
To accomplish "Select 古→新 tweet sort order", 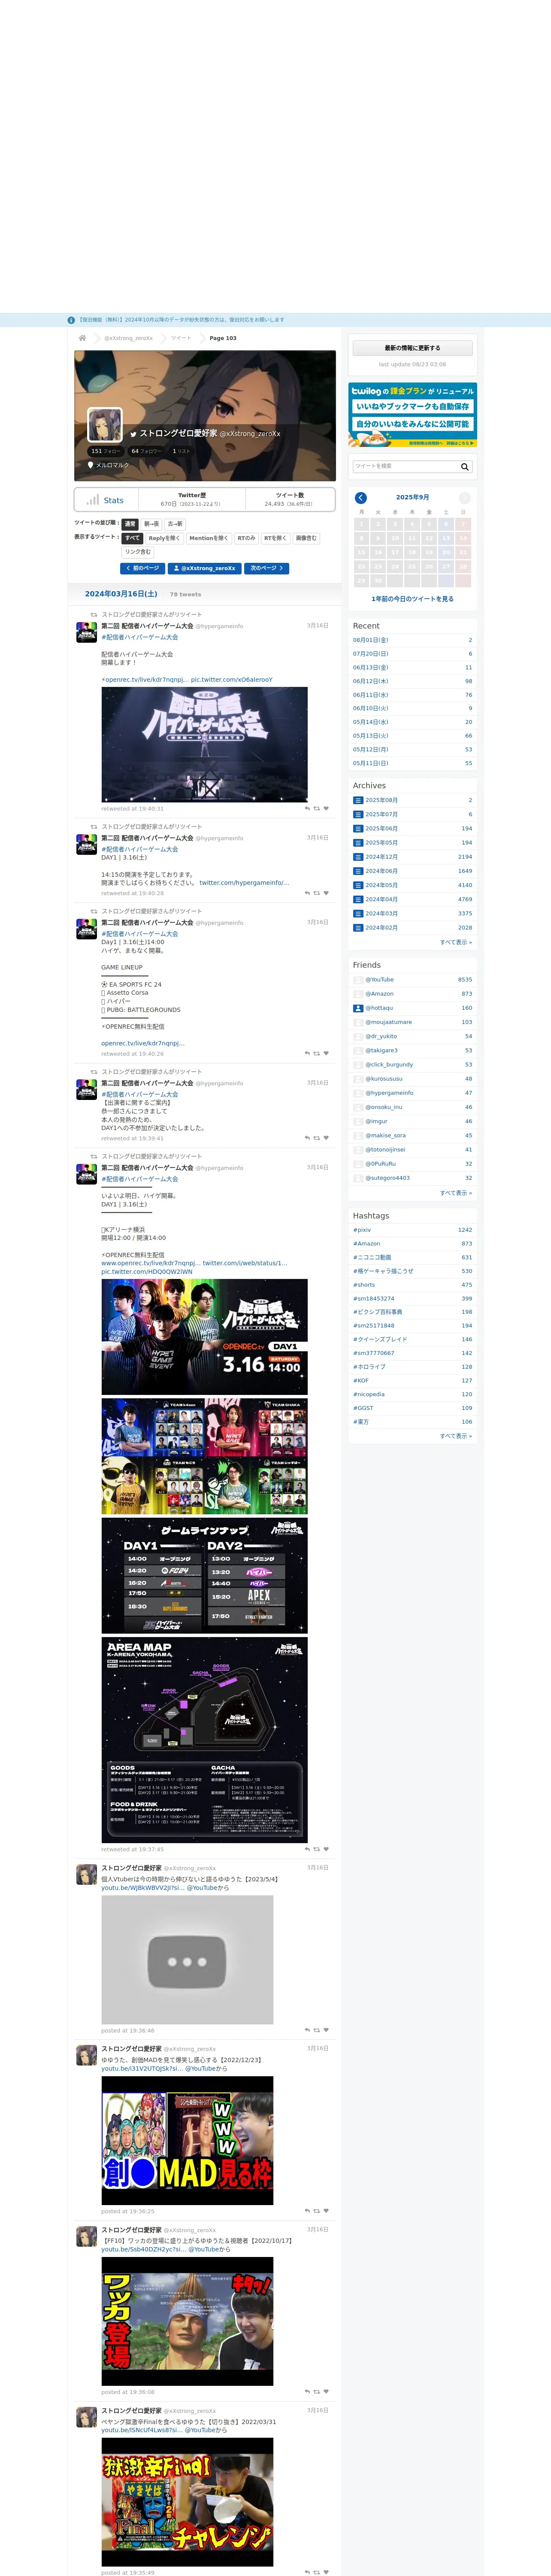I will coord(175,524).
